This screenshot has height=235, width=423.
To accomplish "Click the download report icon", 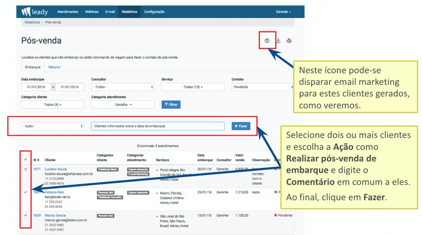I will pyautogui.click(x=278, y=41).
